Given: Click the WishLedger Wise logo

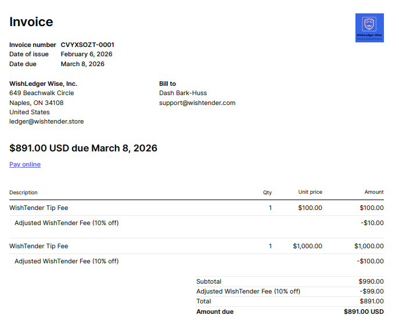Looking at the screenshot, I should (369, 28).
